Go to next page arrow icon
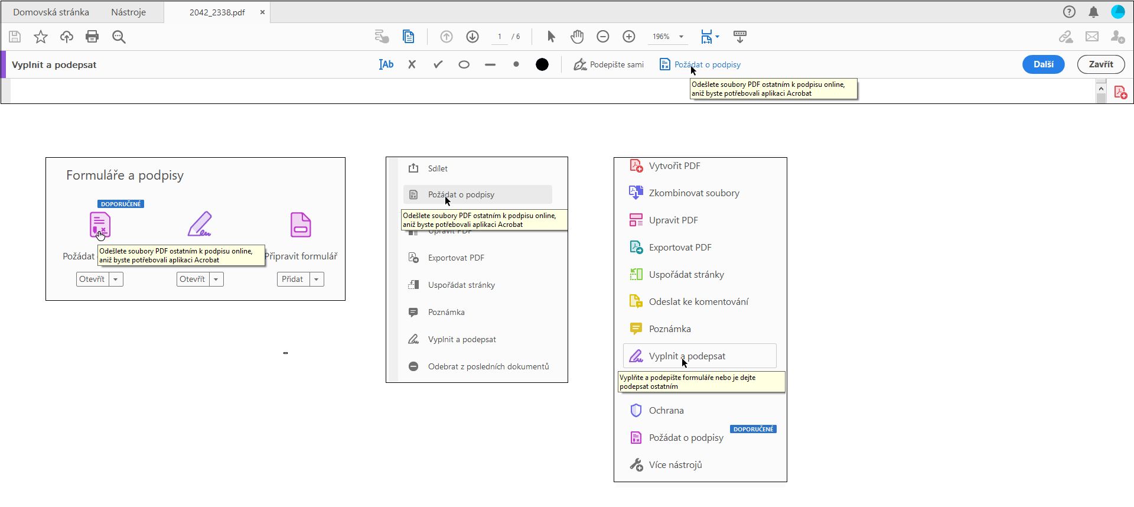This screenshot has height=507, width=1134. (472, 37)
